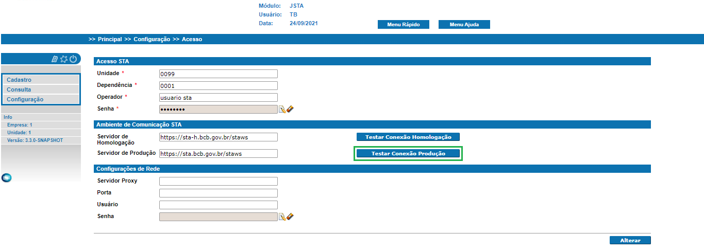Click into the Dependência input field
This screenshot has width=704, height=252.
tap(219, 85)
